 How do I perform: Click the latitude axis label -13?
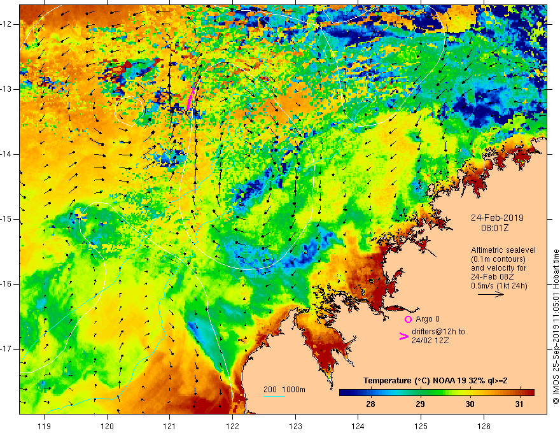pos(6,89)
